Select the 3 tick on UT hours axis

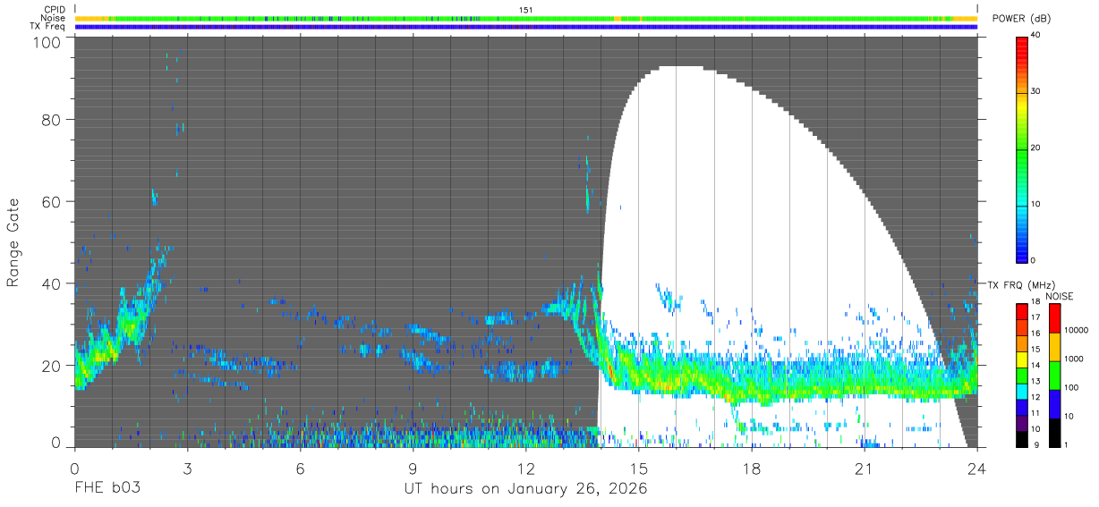pos(188,469)
